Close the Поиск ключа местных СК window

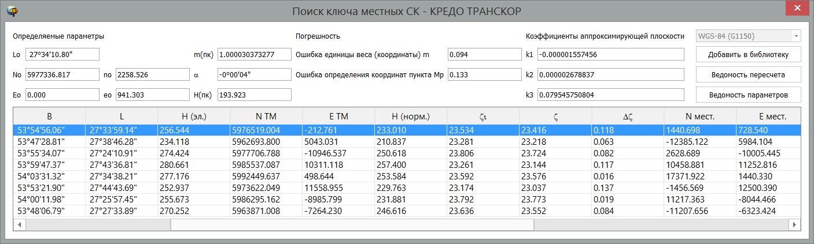797,9
